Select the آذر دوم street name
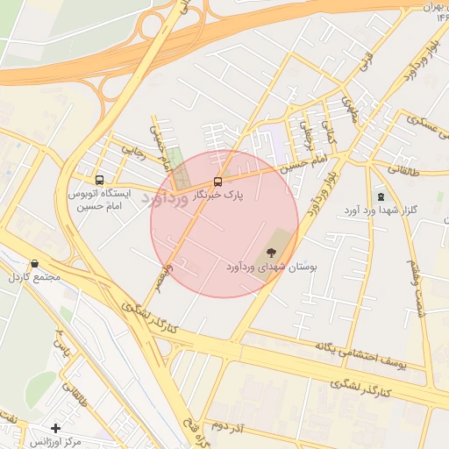 227,427
